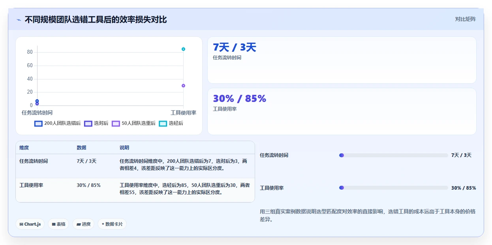Click the purple data point at 30

pyautogui.click(x=183, y=86)
